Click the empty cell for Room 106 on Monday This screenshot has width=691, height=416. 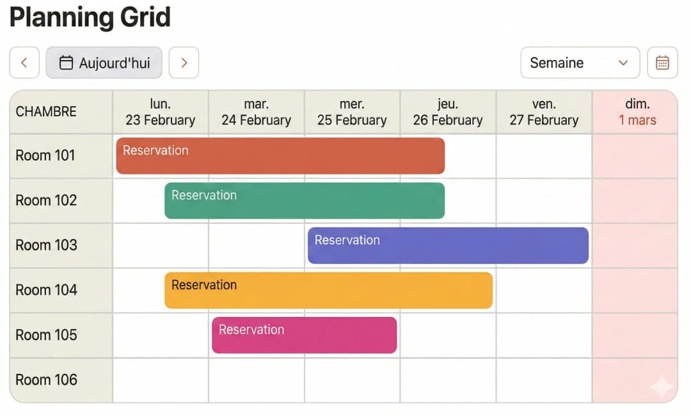[160, 380]
